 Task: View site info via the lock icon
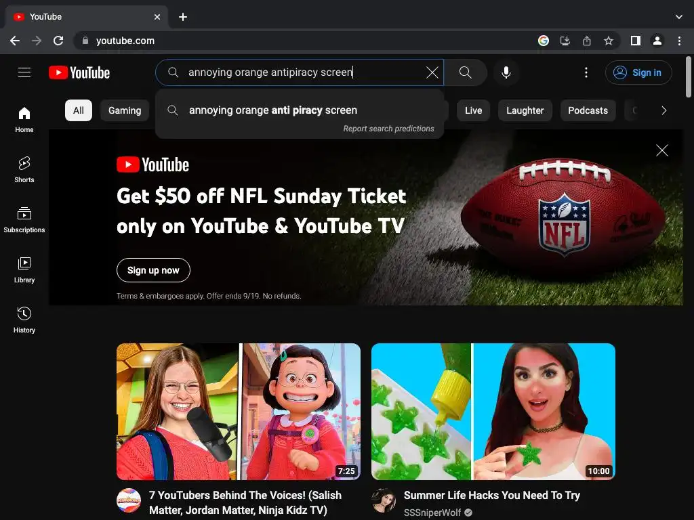[85, 41]
